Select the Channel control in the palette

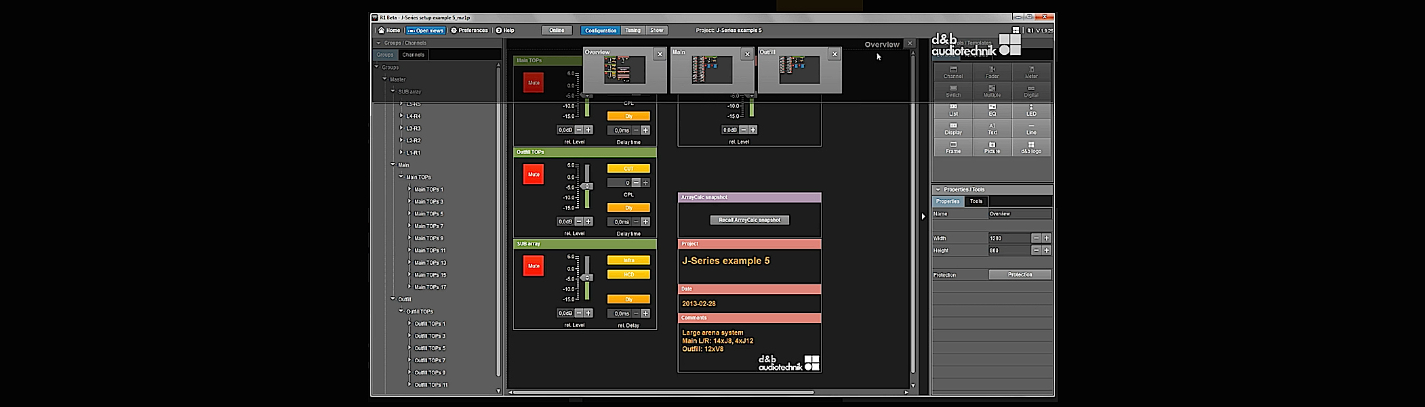point(953,72)
